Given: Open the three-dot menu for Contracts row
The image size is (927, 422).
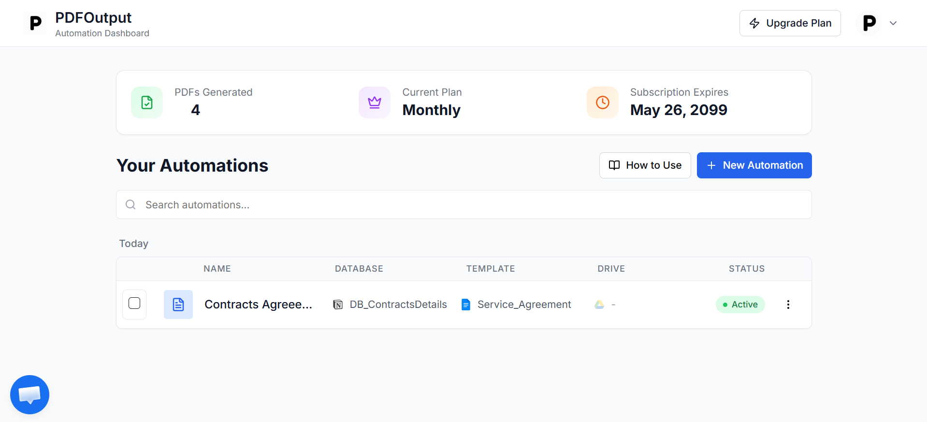Looking at the screenshot, I should (788, 305).
